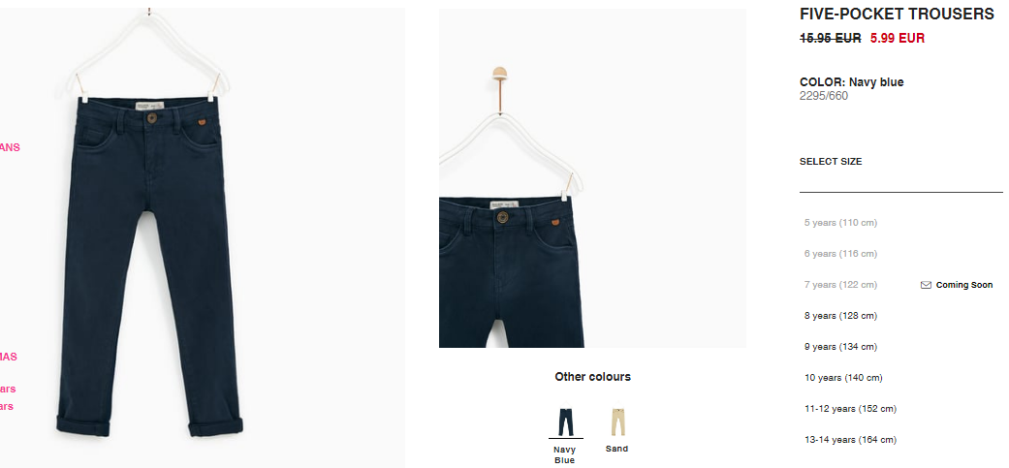Select the Sand trousers swatch
The height and width of the screenshot is (468, 1009).
click(x=617, y=422)
